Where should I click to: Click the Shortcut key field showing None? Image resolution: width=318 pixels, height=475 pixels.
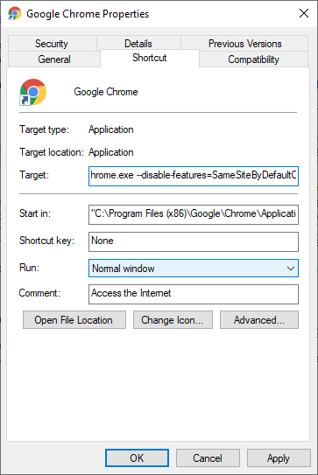[194, 241]
